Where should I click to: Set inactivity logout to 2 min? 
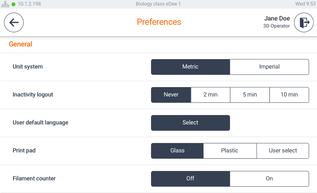[x=210, y=95]
